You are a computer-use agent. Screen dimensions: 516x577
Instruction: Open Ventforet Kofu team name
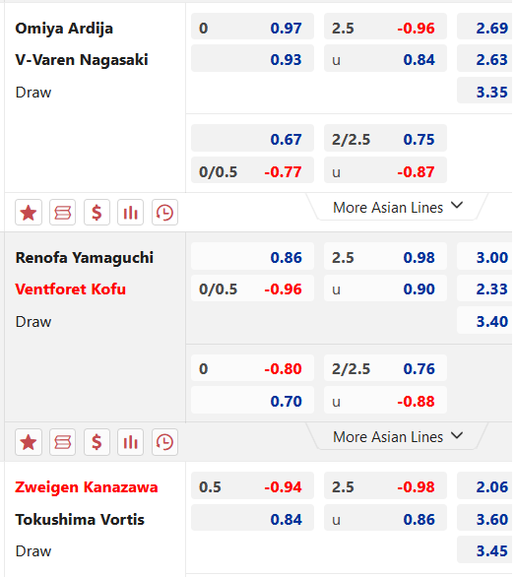pyautogui.click(x=70, y=289)
